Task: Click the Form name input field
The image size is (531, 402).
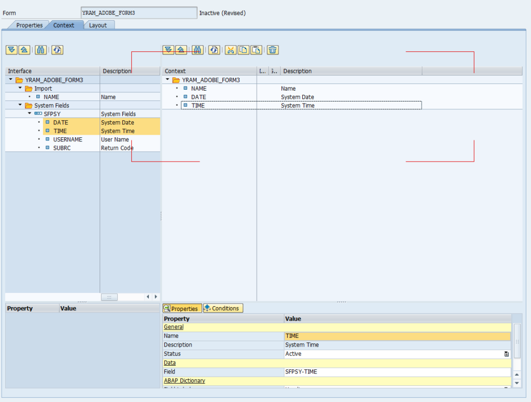Action: click(139, 13)
